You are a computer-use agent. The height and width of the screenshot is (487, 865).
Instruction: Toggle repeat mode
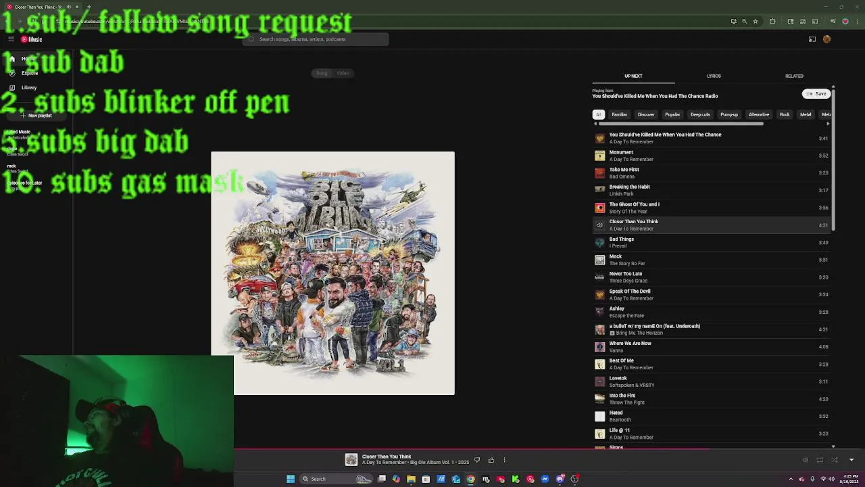[820, 460]
